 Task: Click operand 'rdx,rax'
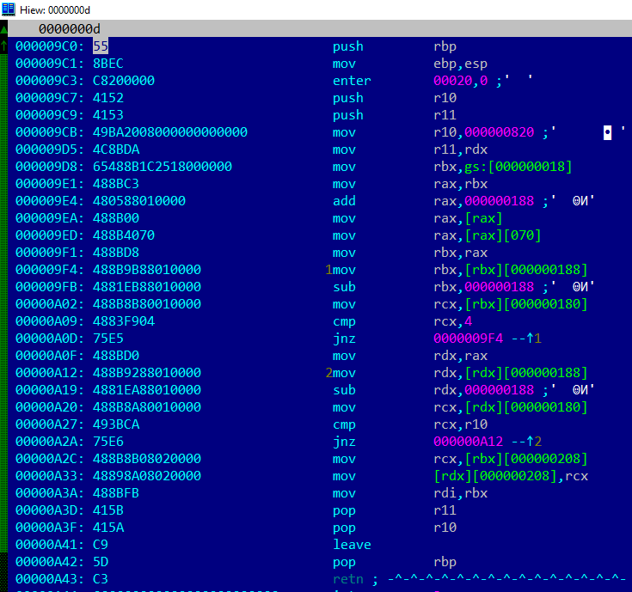460,356
